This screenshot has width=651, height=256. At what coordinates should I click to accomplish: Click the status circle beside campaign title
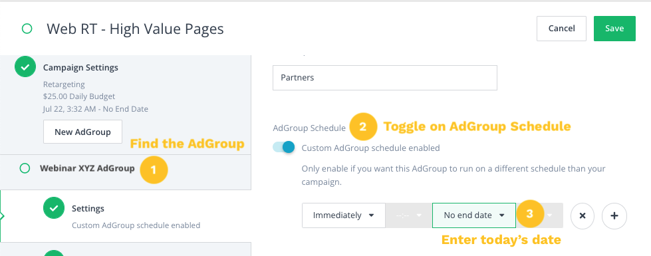(27, 29)
